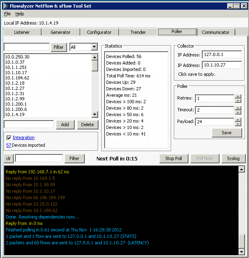Image resolution: width=249 pixels, height=258 pixels.
Task: Click device list scroll up arrow
Action: click(x=94, y=57)
